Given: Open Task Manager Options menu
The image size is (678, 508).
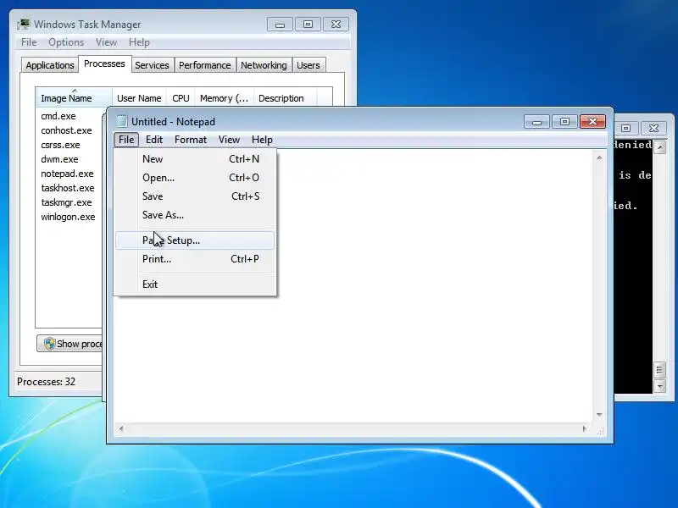Looking at the screenshot, I should 66,42.
